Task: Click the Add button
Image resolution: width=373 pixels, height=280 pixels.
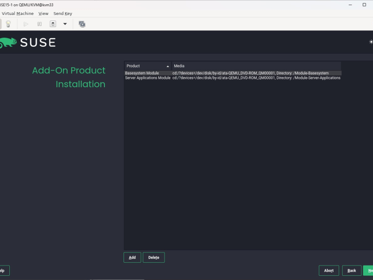Action: click(x=132, y=258)
